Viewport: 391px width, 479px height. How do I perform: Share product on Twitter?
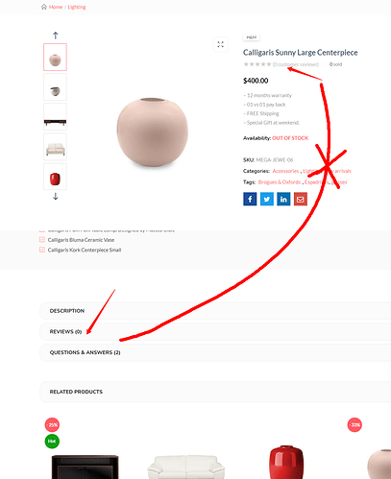267,199
